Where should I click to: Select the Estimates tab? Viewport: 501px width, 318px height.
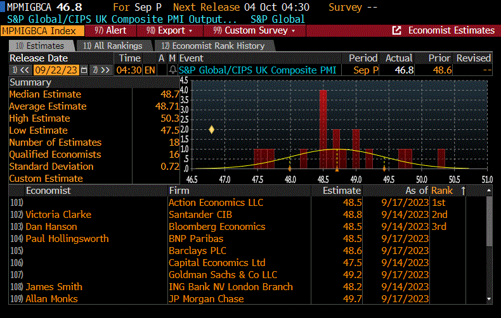click(x=41, y=46)
